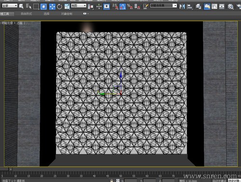This screenshot has height=182, width=241.
Task: Open the Material Editor
Action: (230, 7)
